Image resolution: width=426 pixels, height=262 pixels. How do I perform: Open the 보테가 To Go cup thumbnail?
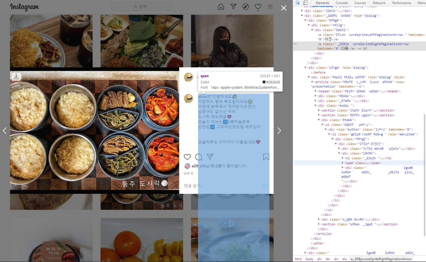51,240
